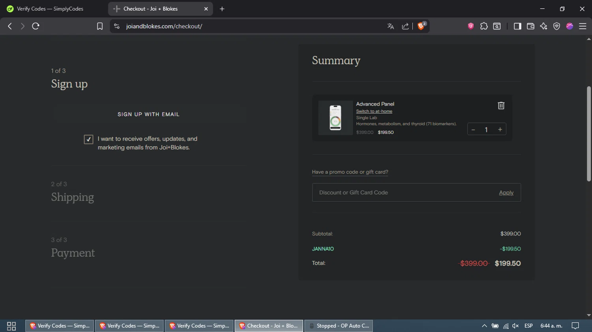Viewport: 592px width, 332px height.
Task: Open Checkout - Joi + Blo... taskbar window
Action: pyautogui.click(x=269, y=326)
